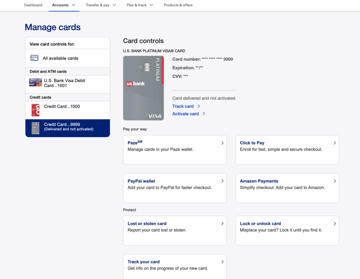The height and width of the screenshot is (279, 360).
Task: Click 'Manage cards in your Paze wallet.' text
Action: point(160,149)
